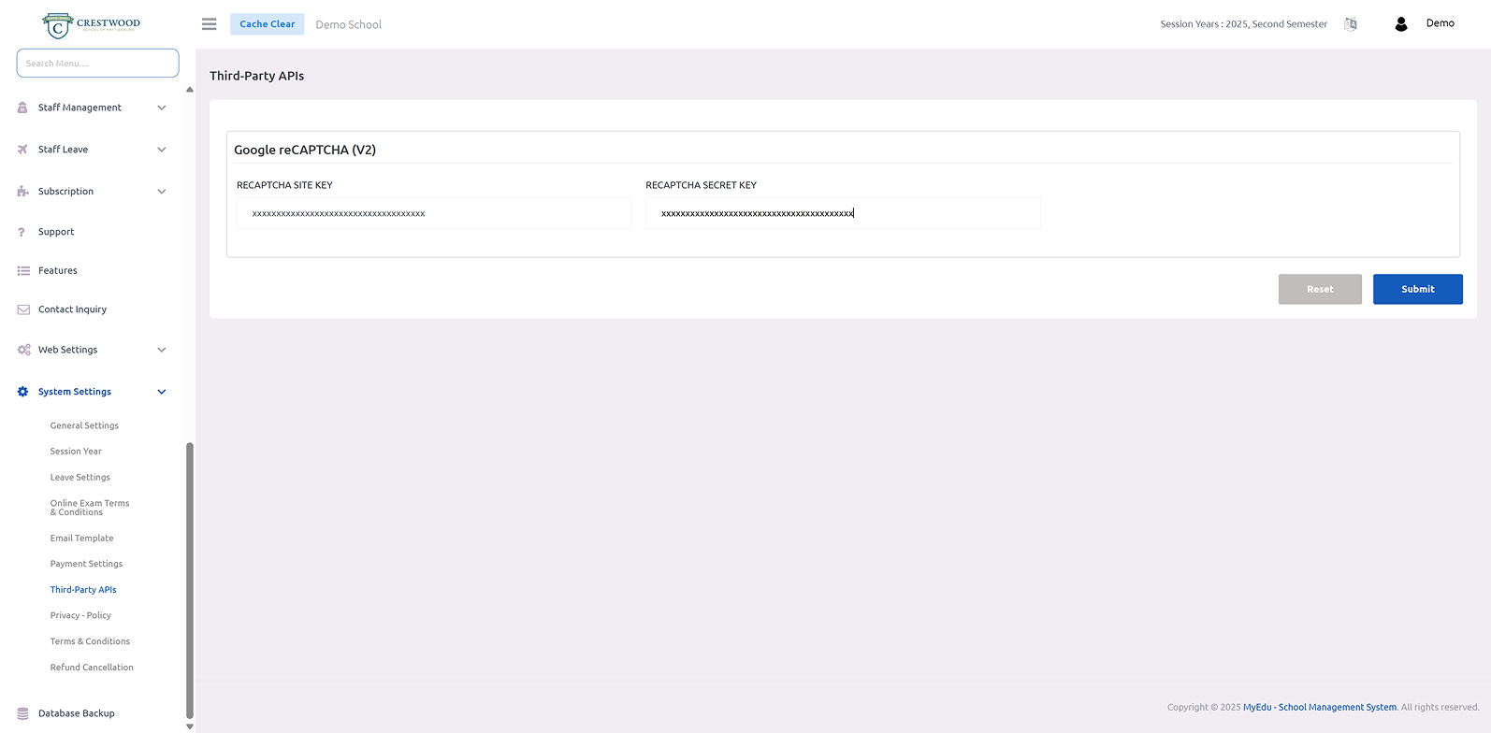Collapse the System Settings chevron
The height and width of the screenshot is (733, 1491).
(162, 392)
